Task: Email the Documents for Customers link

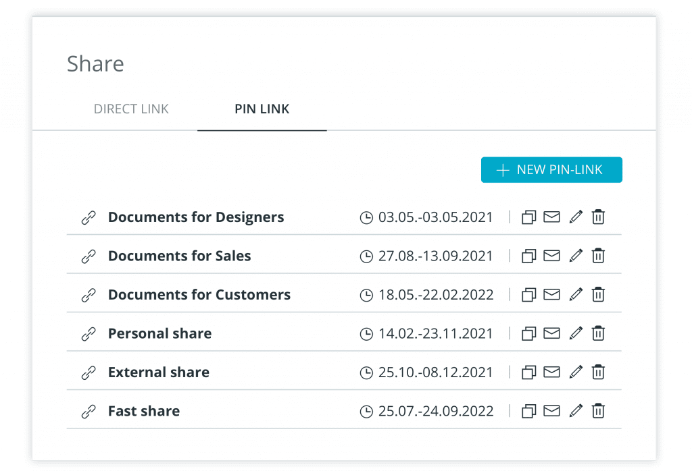Action: pyautogui.click(x=551, y=294)
